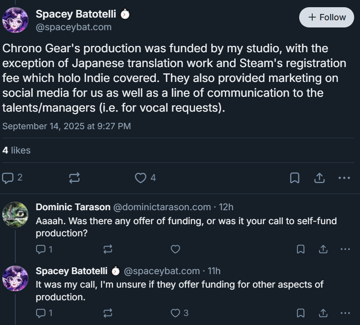Like the main post with 4 likes
Screen dimensions: 360x325
(x=141, y=178)
